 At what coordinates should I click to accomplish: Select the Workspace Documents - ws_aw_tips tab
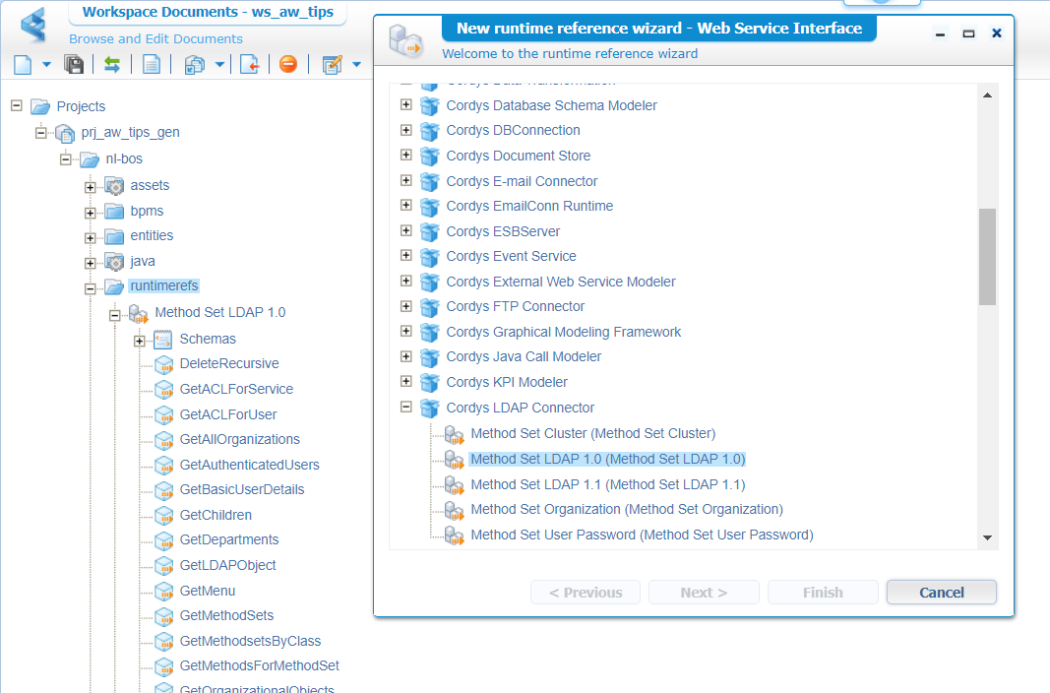(208, 12)
